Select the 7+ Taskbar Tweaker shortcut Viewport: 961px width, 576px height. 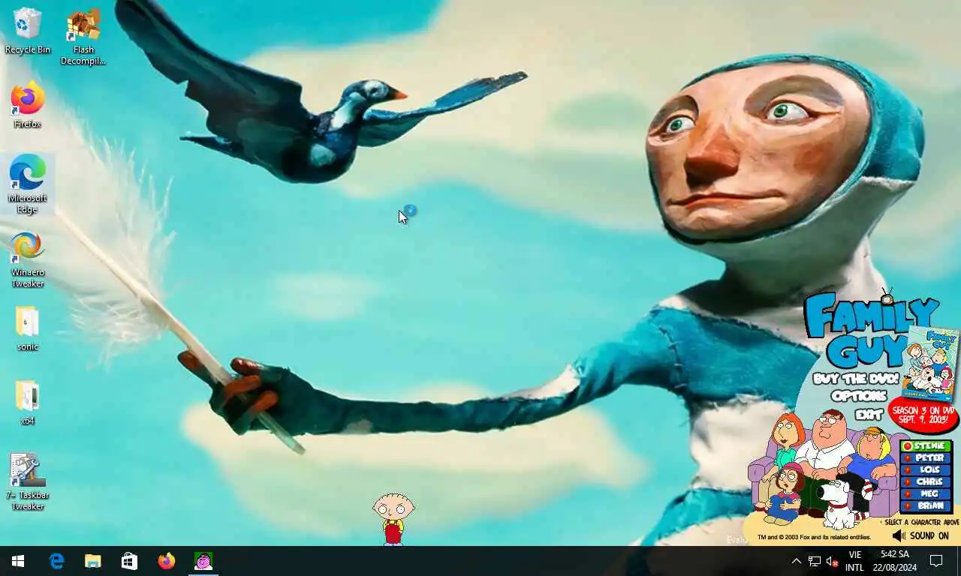(x=28, y=481)
